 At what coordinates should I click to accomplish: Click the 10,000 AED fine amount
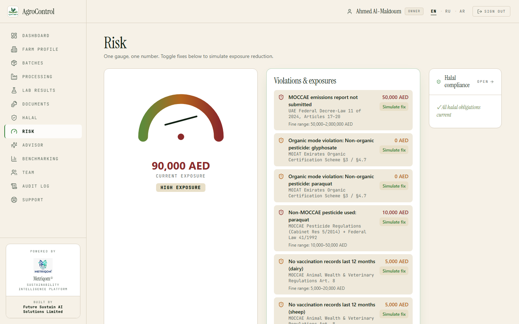tap(395, 212)
